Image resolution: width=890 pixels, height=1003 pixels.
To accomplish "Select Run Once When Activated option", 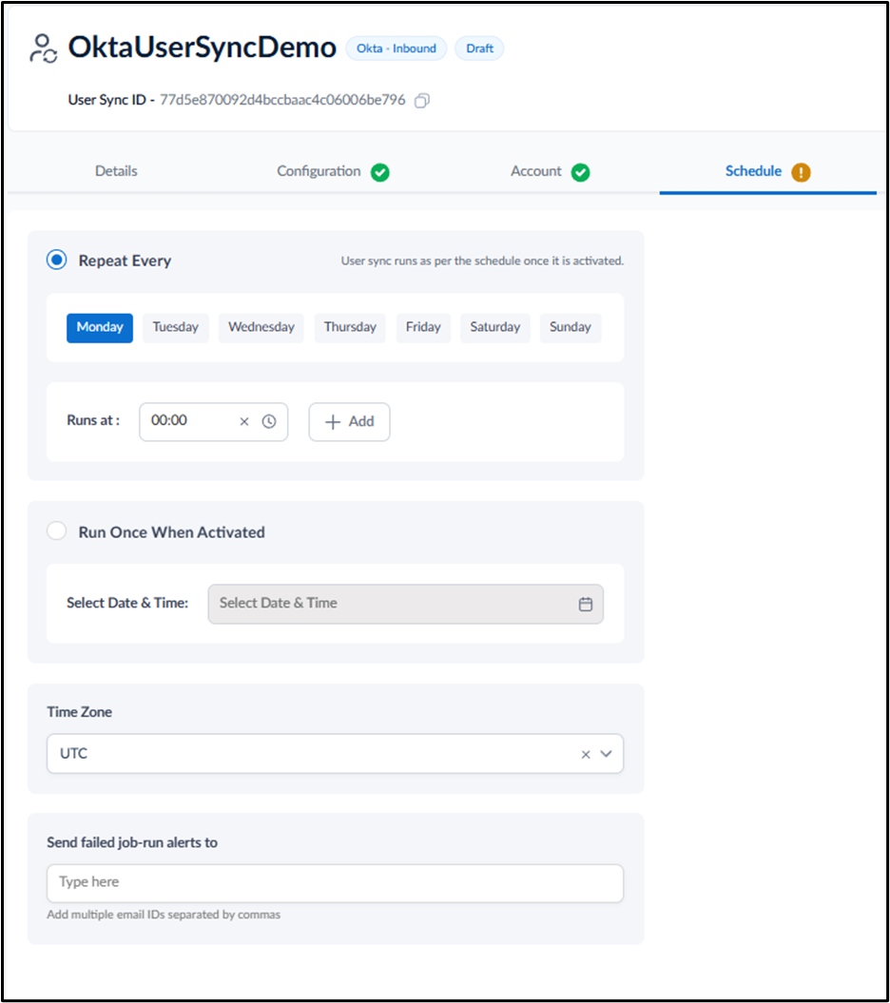I will (x=57, y=530).
